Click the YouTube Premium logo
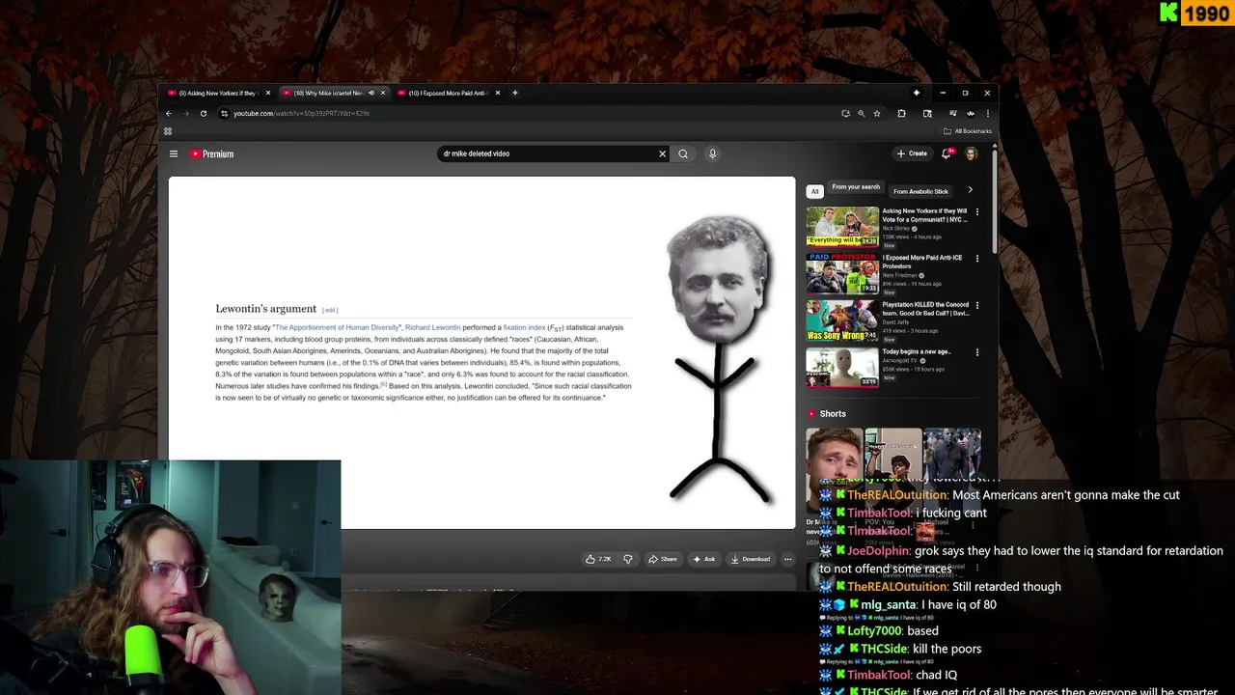 (x=211, y=153)
